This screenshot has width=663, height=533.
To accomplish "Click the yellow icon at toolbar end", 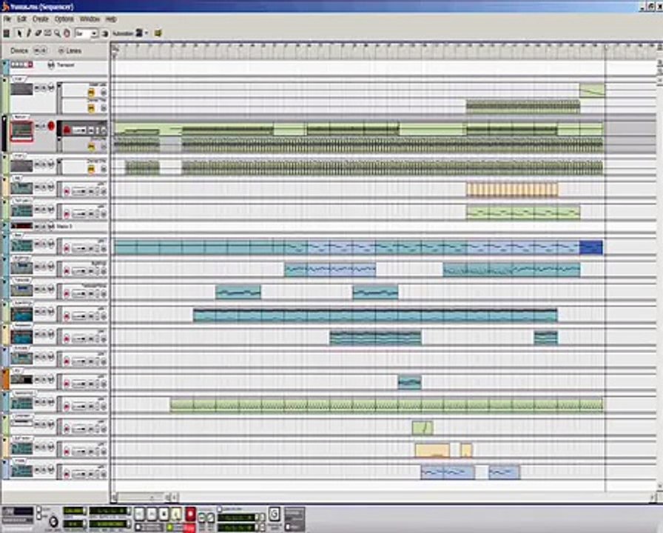I will [x=158, y=33].
